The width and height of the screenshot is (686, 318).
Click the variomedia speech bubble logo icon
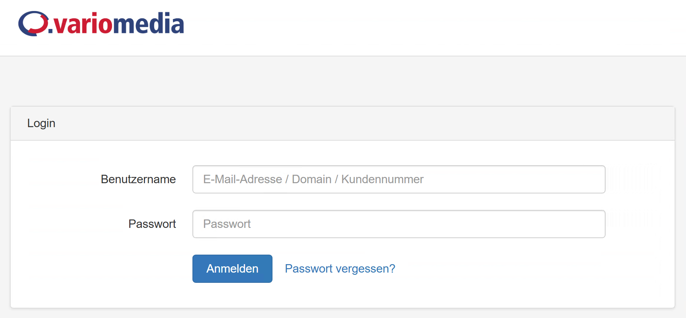pos(33,23)
